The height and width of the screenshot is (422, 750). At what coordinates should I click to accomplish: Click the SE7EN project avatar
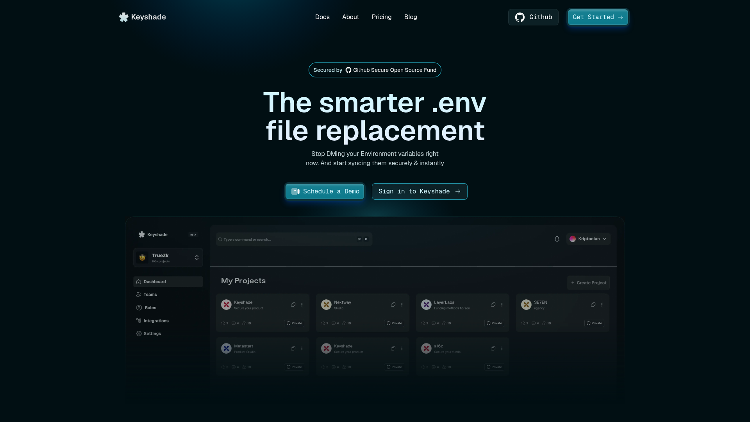coord(526,305)
